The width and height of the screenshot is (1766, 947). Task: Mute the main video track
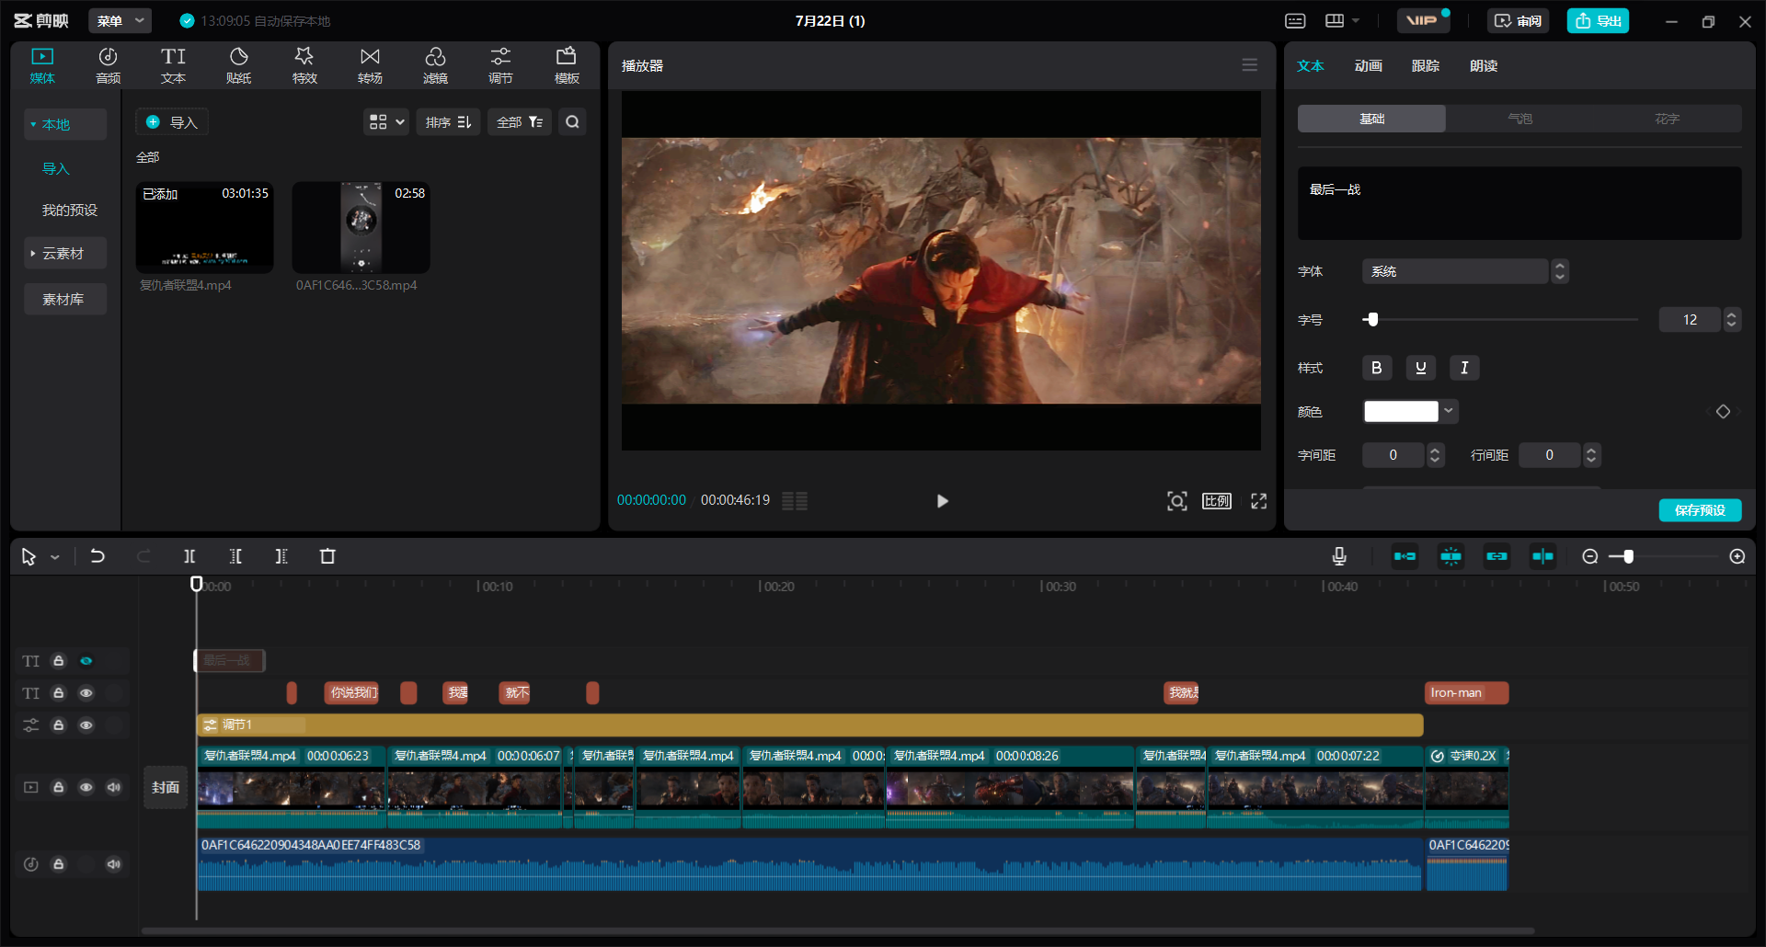pyautogui.click(x=114, y=787)
